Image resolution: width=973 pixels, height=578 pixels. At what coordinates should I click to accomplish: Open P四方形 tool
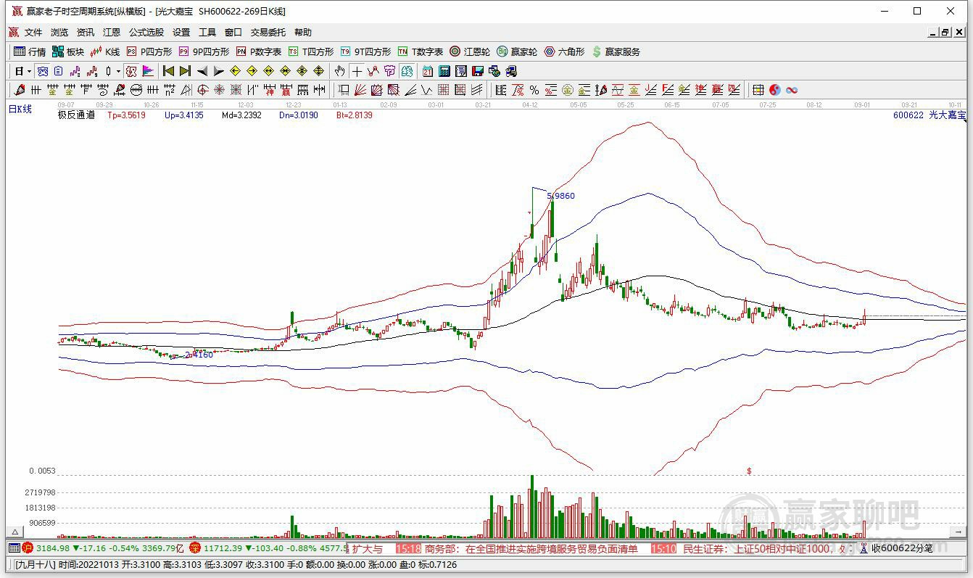pos(149,51)
